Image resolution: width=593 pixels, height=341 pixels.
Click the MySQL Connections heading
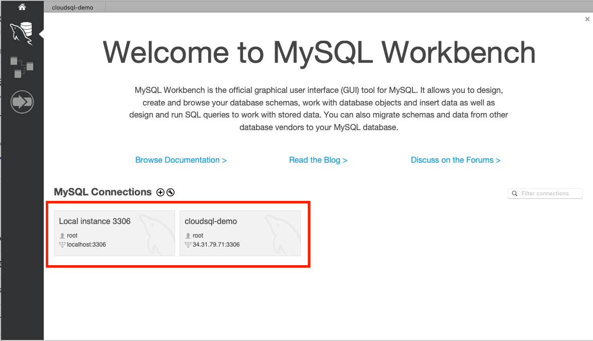click(103, 192)
